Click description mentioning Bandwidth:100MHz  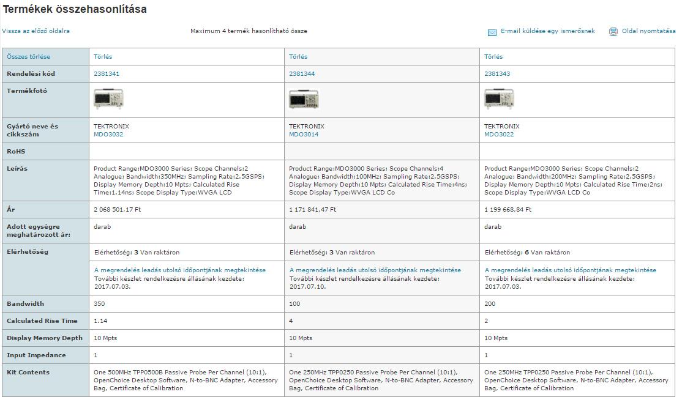pyautogui.click(x=378, y=180)
